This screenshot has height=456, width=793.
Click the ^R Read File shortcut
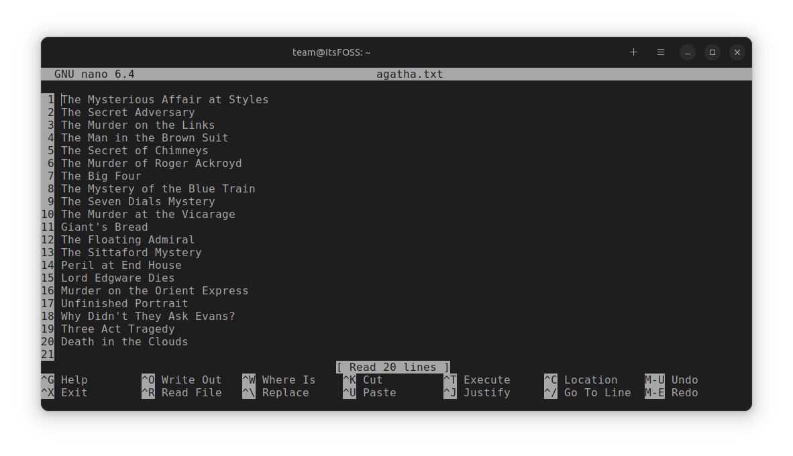[x=182, y=393]
